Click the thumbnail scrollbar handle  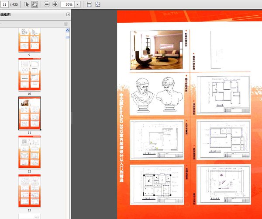pyautogui.click(x=67, y=37)
